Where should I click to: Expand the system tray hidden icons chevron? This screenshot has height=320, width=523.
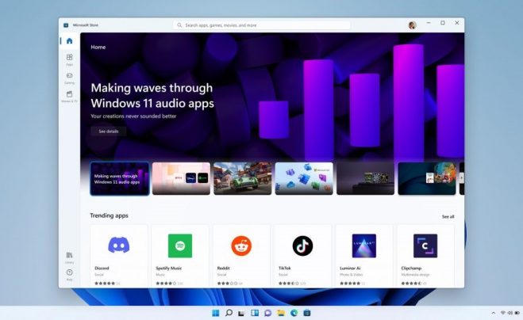click(492, 313)
